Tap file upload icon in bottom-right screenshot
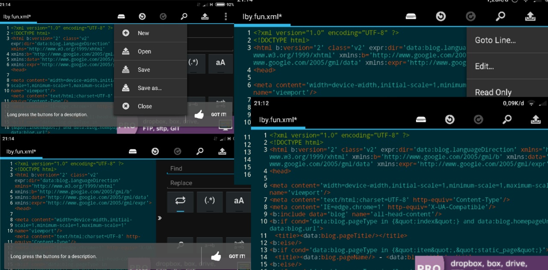The height and width of the screenshot is (270, 548). point(536,120)
